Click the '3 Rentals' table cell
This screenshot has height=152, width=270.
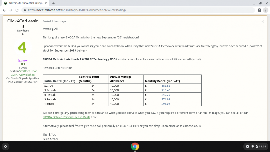[x=60, y=99]
